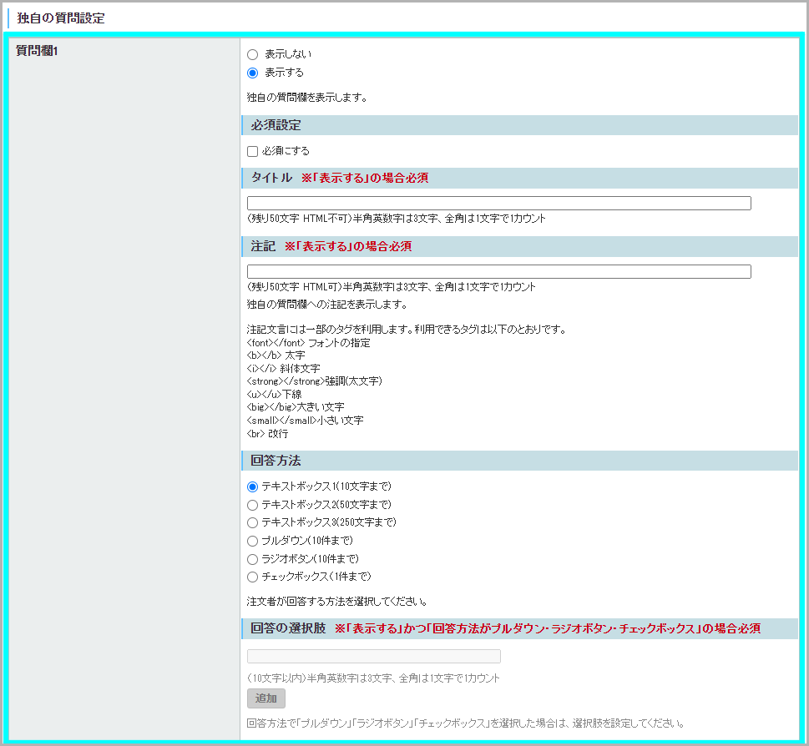Viewport: 809px width, 746px height.
Task: Click the 回答の選択肢 section header
Action: pyautogui.click(x=519, y=628)
